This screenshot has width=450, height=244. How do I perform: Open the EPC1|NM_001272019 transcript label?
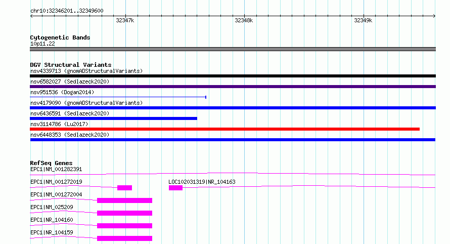tap(56, 182)
